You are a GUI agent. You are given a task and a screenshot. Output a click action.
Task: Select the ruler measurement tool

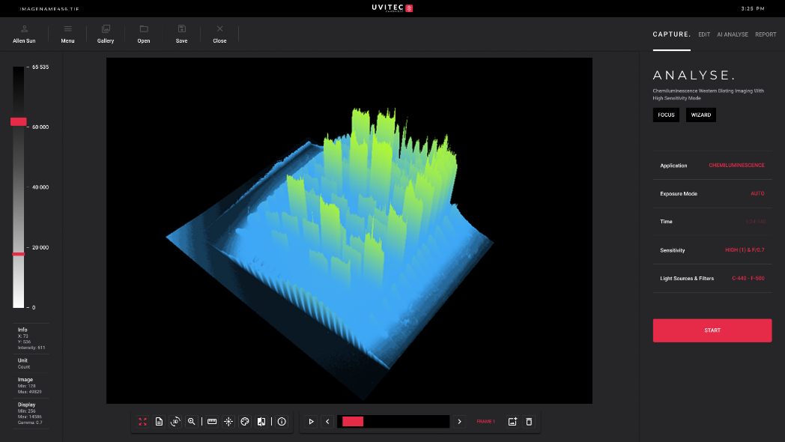tap(212, 422)
